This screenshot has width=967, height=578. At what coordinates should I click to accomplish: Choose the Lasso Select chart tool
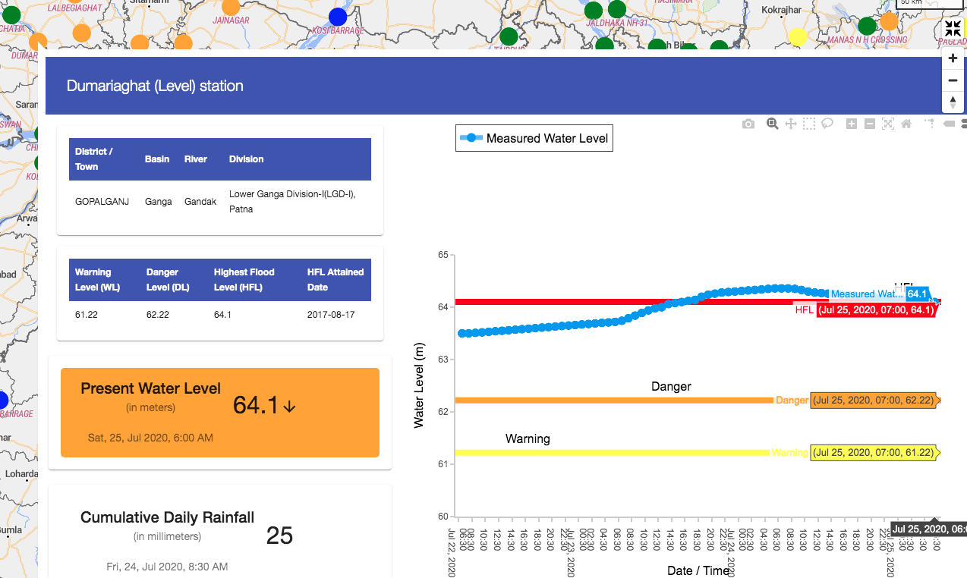click(x=828, y=124)
